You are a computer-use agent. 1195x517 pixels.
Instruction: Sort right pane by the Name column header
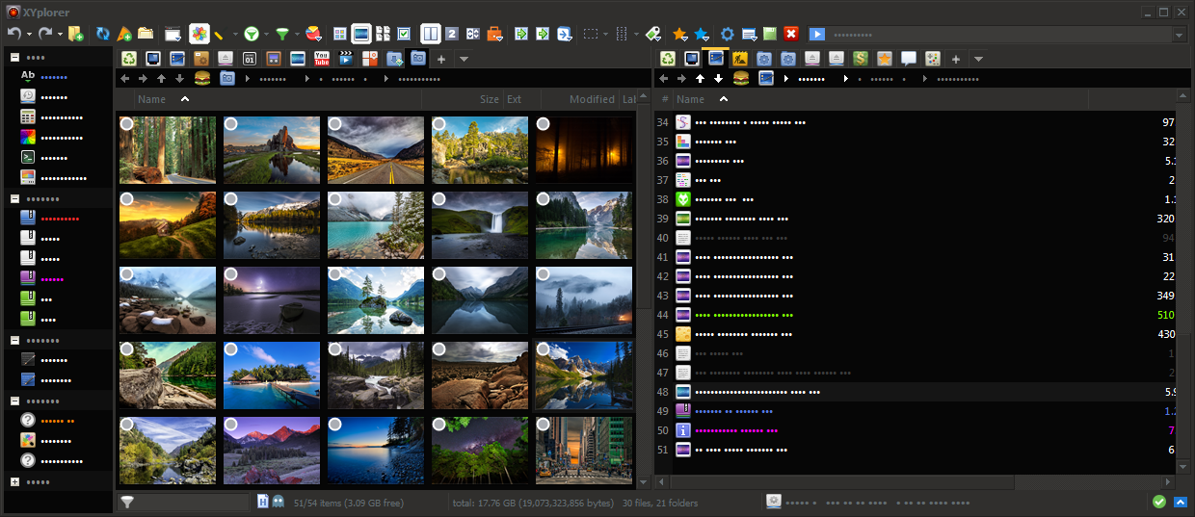tap(690, 99)
